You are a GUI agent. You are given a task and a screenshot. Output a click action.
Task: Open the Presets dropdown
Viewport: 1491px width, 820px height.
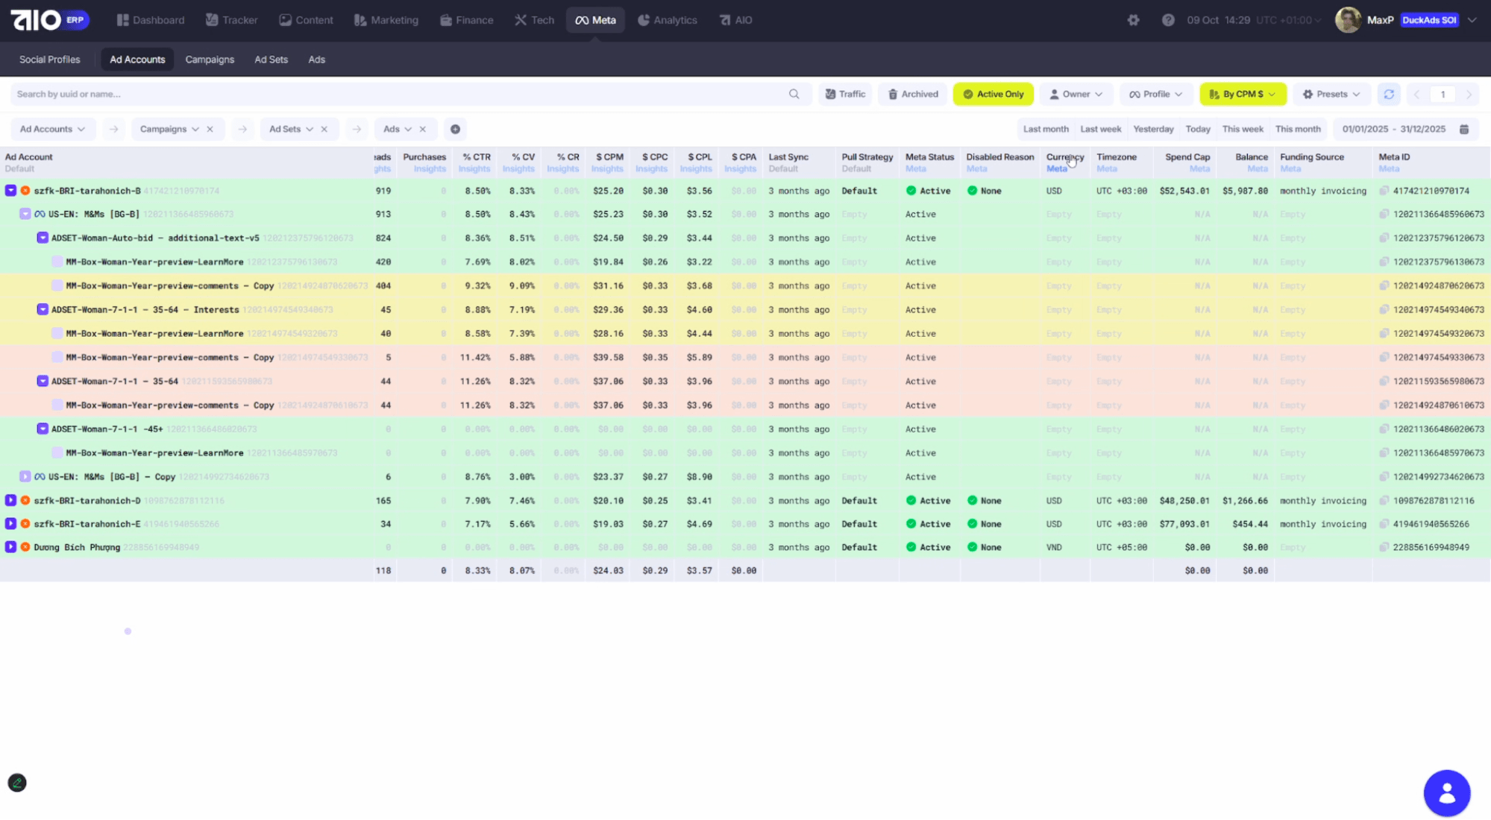point(1331,94)
